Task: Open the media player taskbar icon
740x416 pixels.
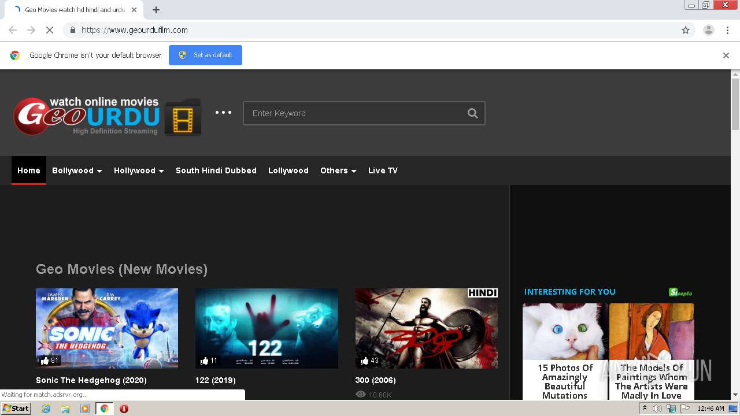Action: pos(85,408)
